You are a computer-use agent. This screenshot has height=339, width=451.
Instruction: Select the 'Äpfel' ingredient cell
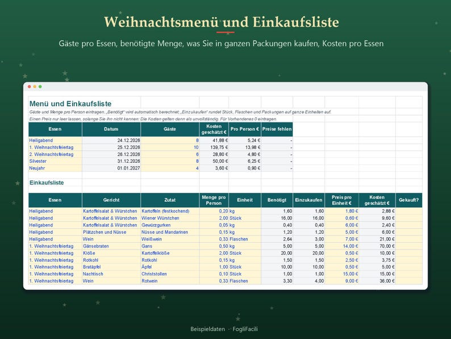coord(170,267)
